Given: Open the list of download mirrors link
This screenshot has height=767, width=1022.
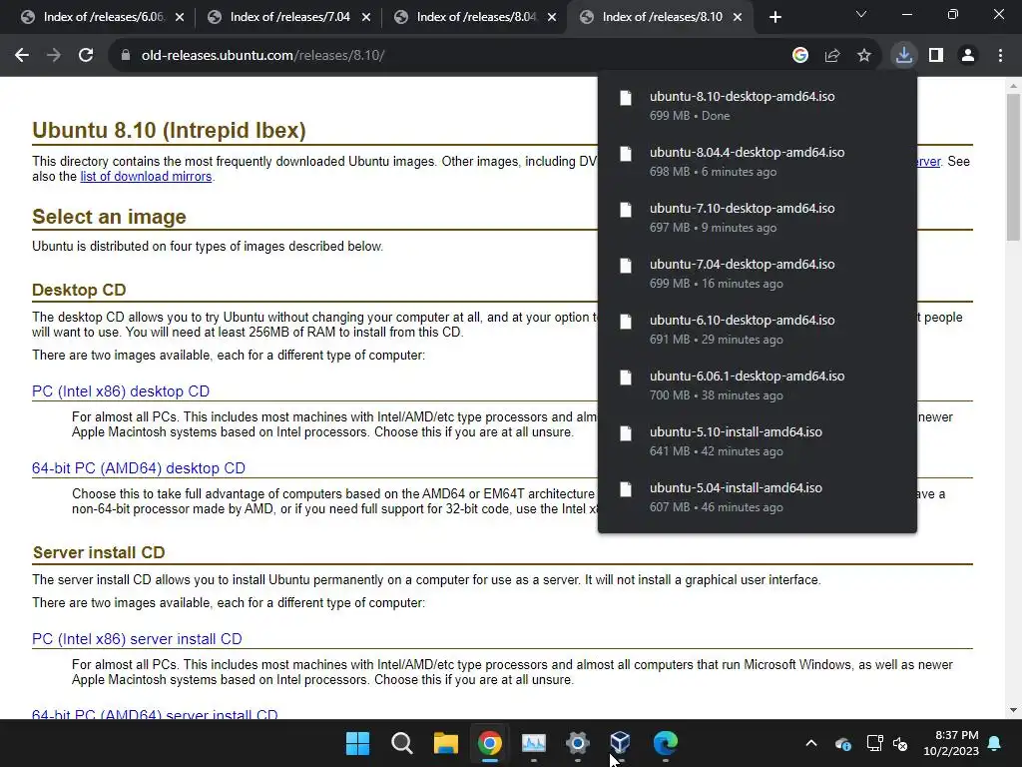Looking at the screenshot, I should [146, 177].
